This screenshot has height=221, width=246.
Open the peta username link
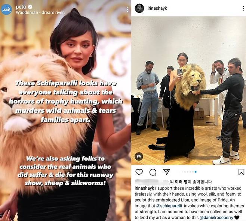point(21,7)
